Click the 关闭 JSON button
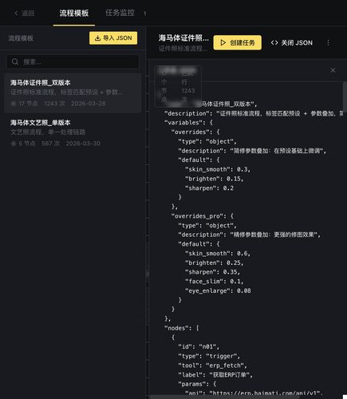This screenshot has height=399, width=347. [292, 43]
